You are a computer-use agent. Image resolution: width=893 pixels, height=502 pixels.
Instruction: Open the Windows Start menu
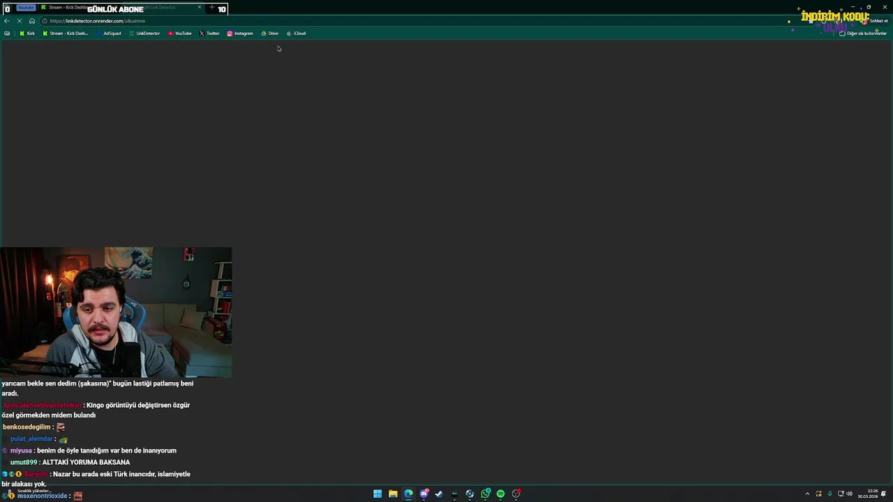pyautogui.click(x=377, y=494)
